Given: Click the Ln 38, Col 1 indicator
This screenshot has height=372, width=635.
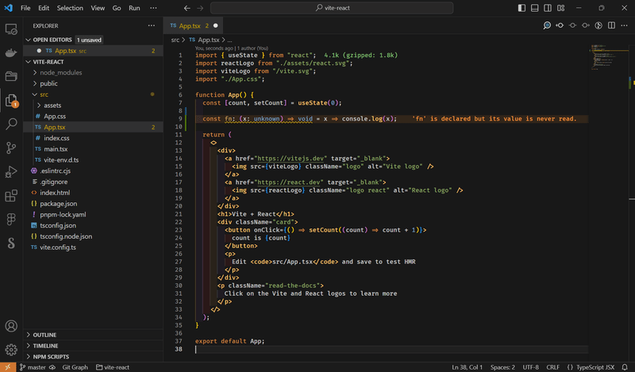Looking at the screenshot, I should (x=467, y=367).
